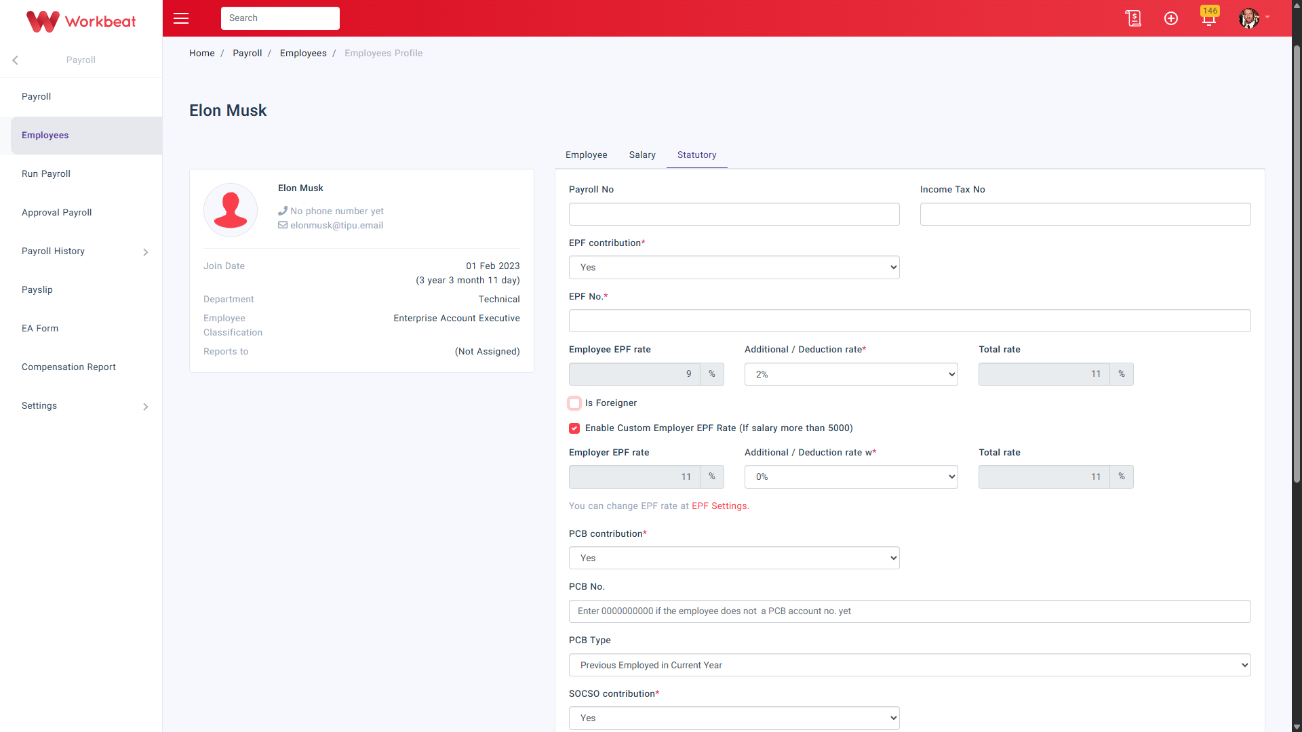1302x732 pixels.
Task: Check the Is Foreigner checkbox
Action: (x=574, y=403)
